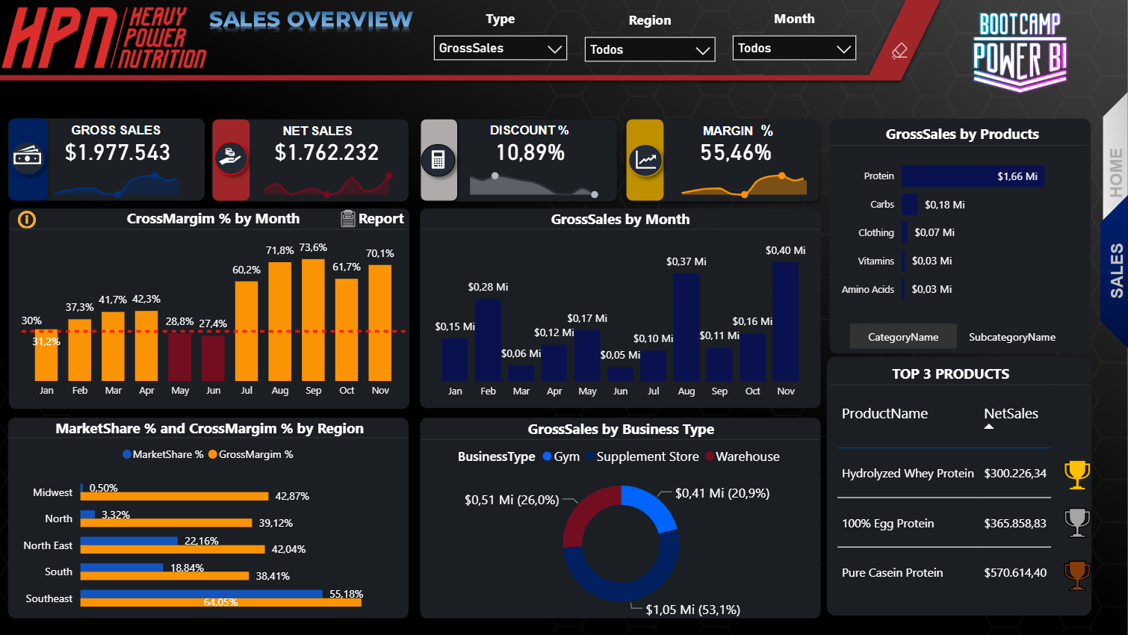
Task: Select the Carbs bar in products chart
Action: 910,204
